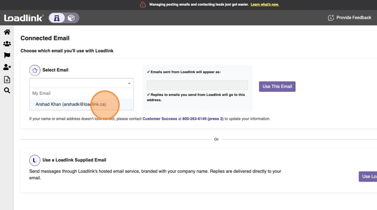
Task: Collapse the Select Email dropdown arrow
Action: click(129, 83)
